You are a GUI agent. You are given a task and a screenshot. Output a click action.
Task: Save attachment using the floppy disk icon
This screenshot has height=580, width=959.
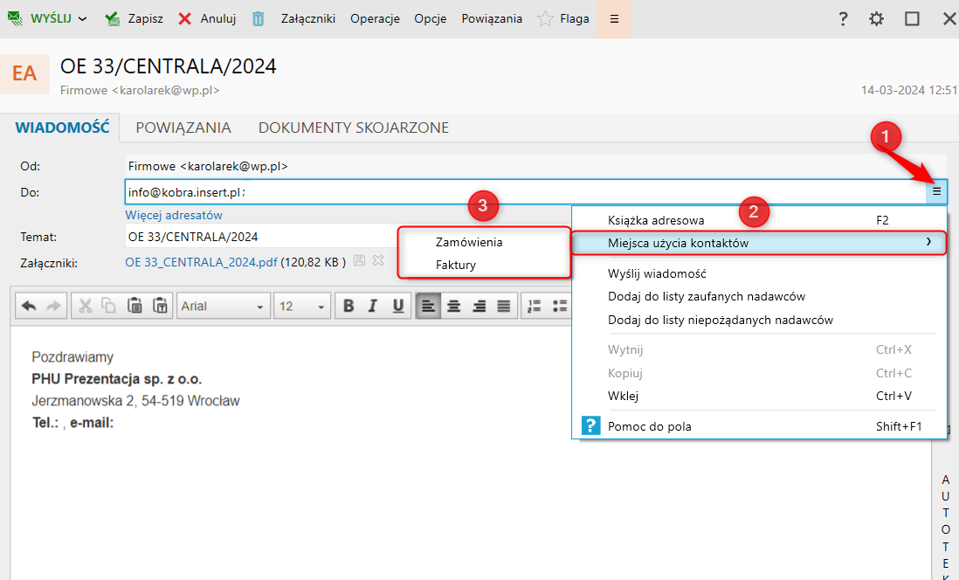click(x=360, y=260)
